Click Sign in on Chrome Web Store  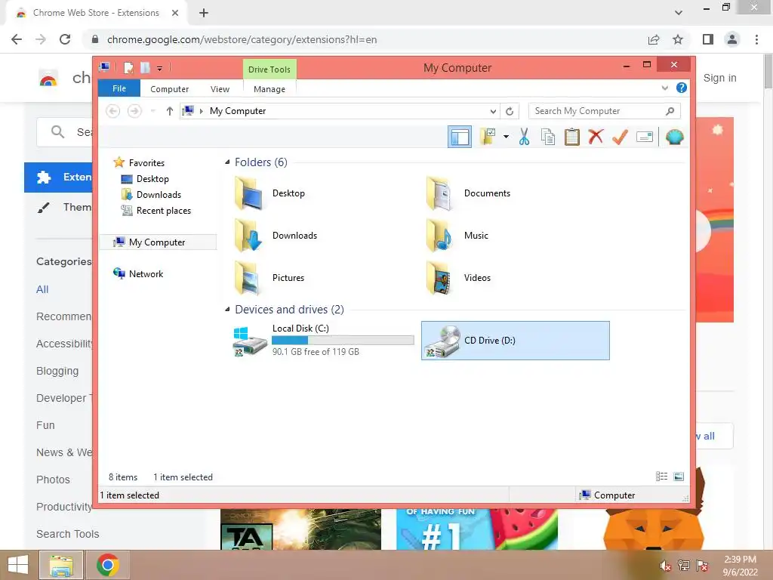(x=719, y=78)
